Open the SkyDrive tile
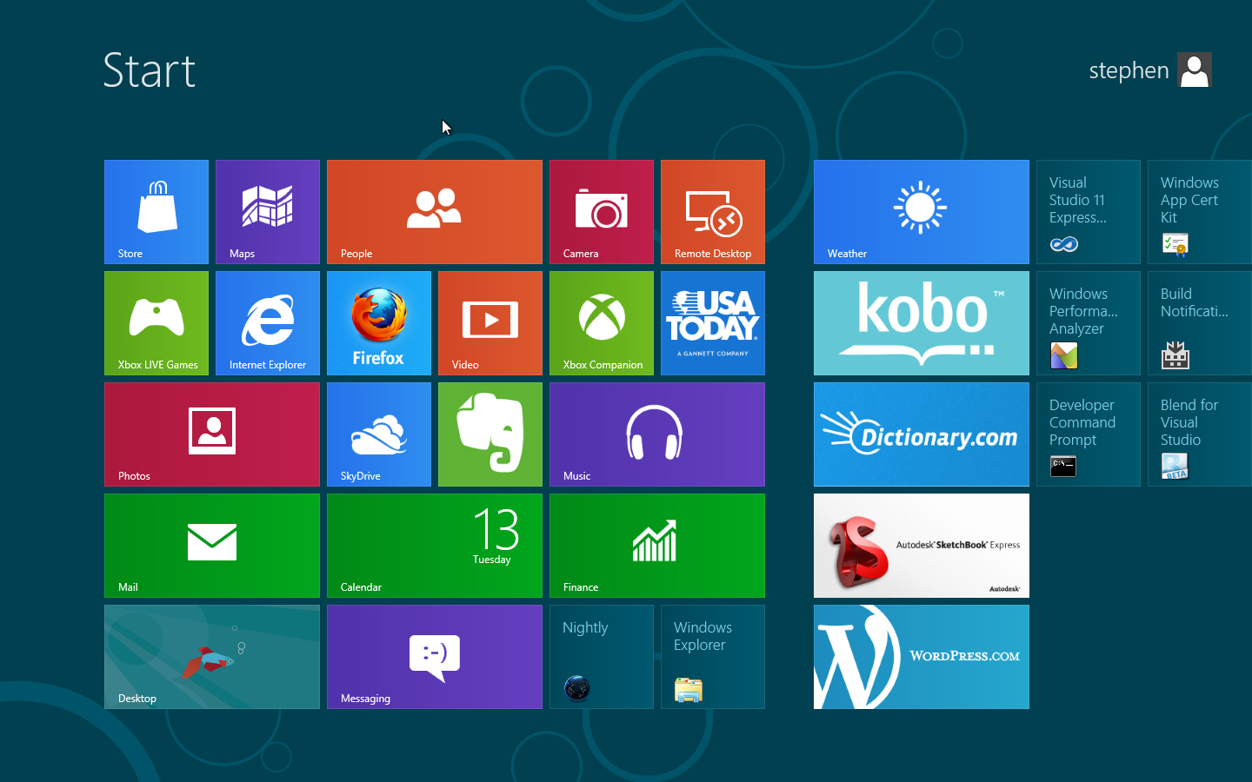1252x782 pixels. point(379,434)
